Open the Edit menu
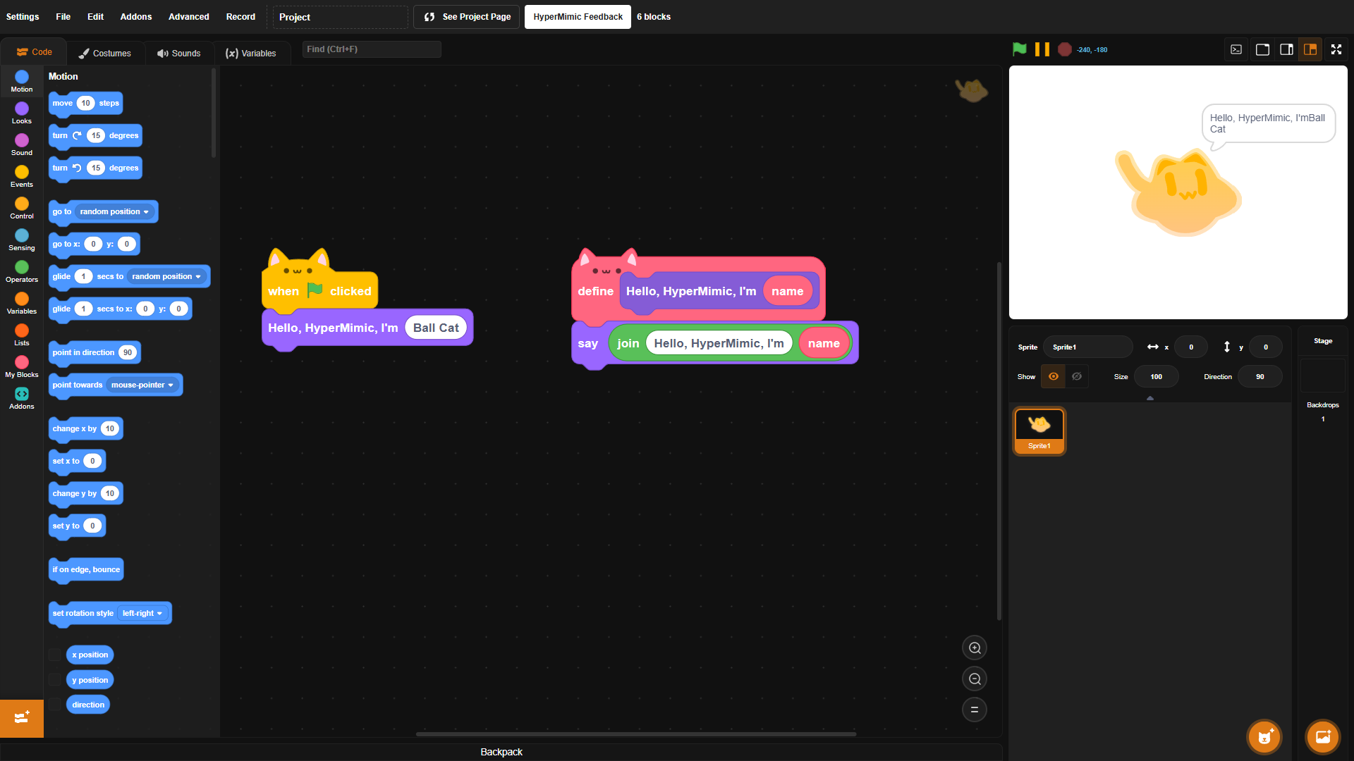 point(95,17)
